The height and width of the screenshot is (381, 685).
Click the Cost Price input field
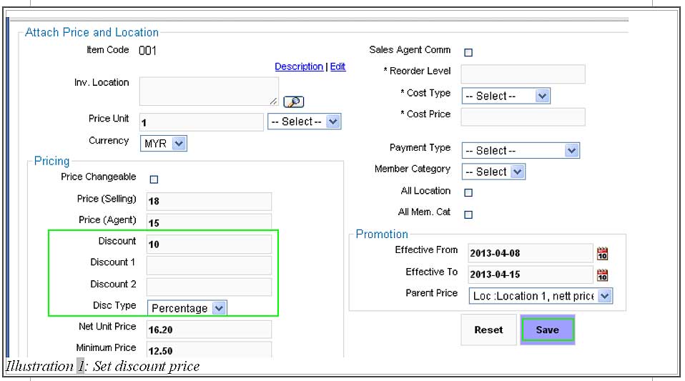point(523,117)
